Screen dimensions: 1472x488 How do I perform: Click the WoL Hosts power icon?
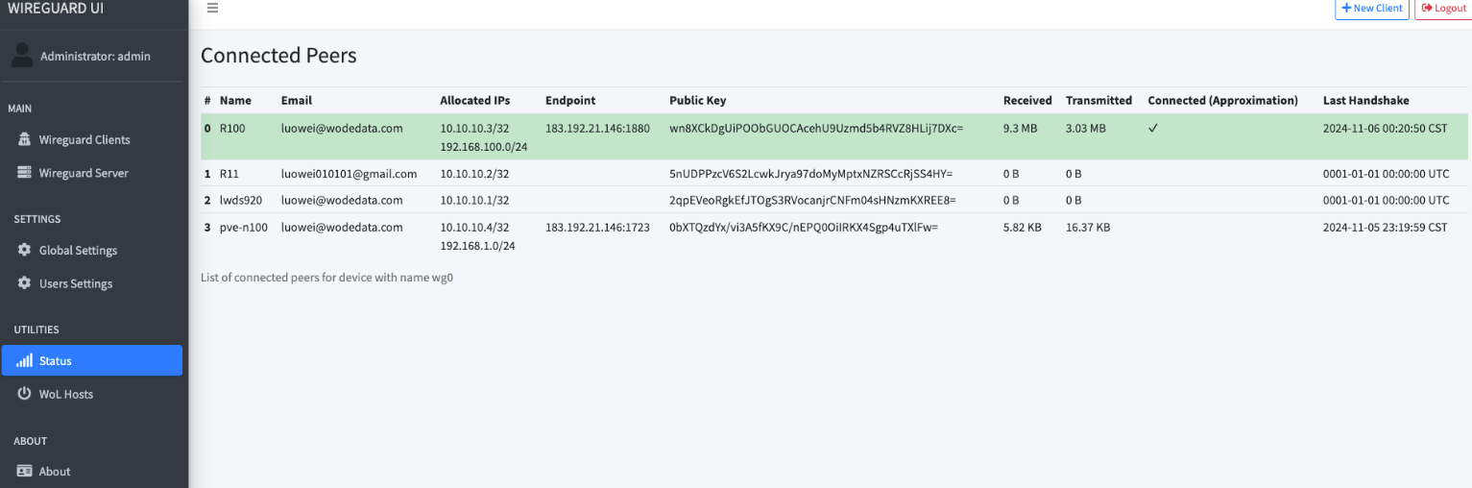[24, 395]
